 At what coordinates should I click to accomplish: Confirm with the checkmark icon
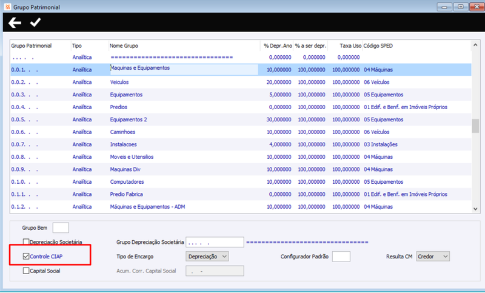35,22
